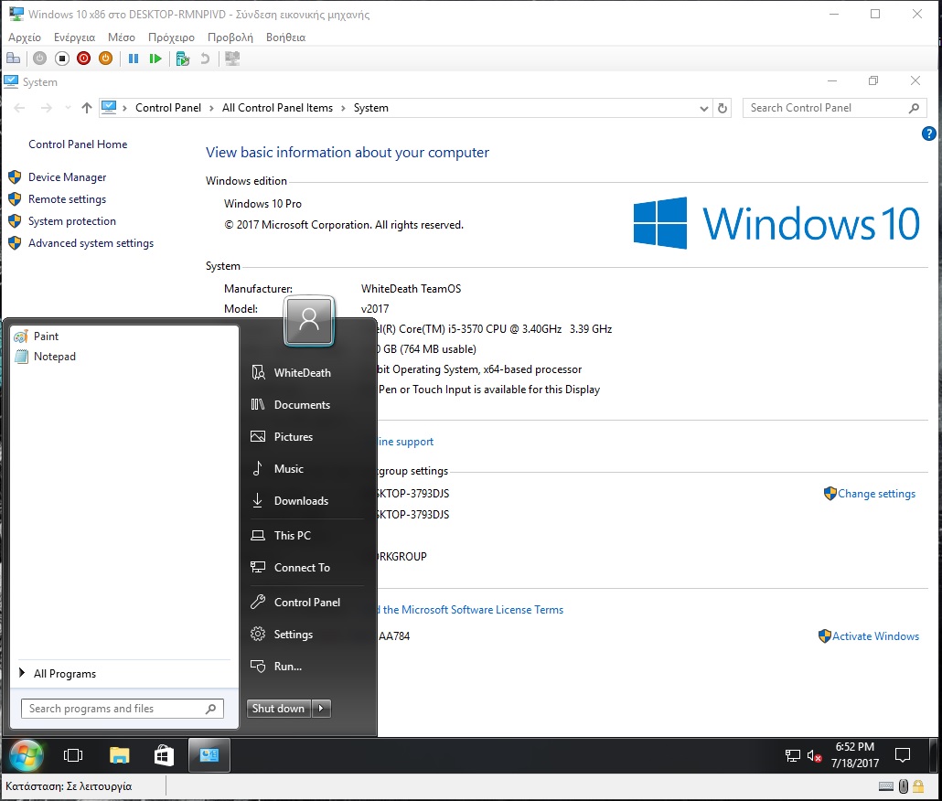Click the Shut down button
The width and height of the screenshot is (942, 801).
[279, 709]
